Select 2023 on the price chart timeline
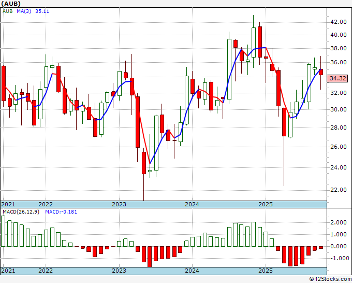 coord(119,204)
